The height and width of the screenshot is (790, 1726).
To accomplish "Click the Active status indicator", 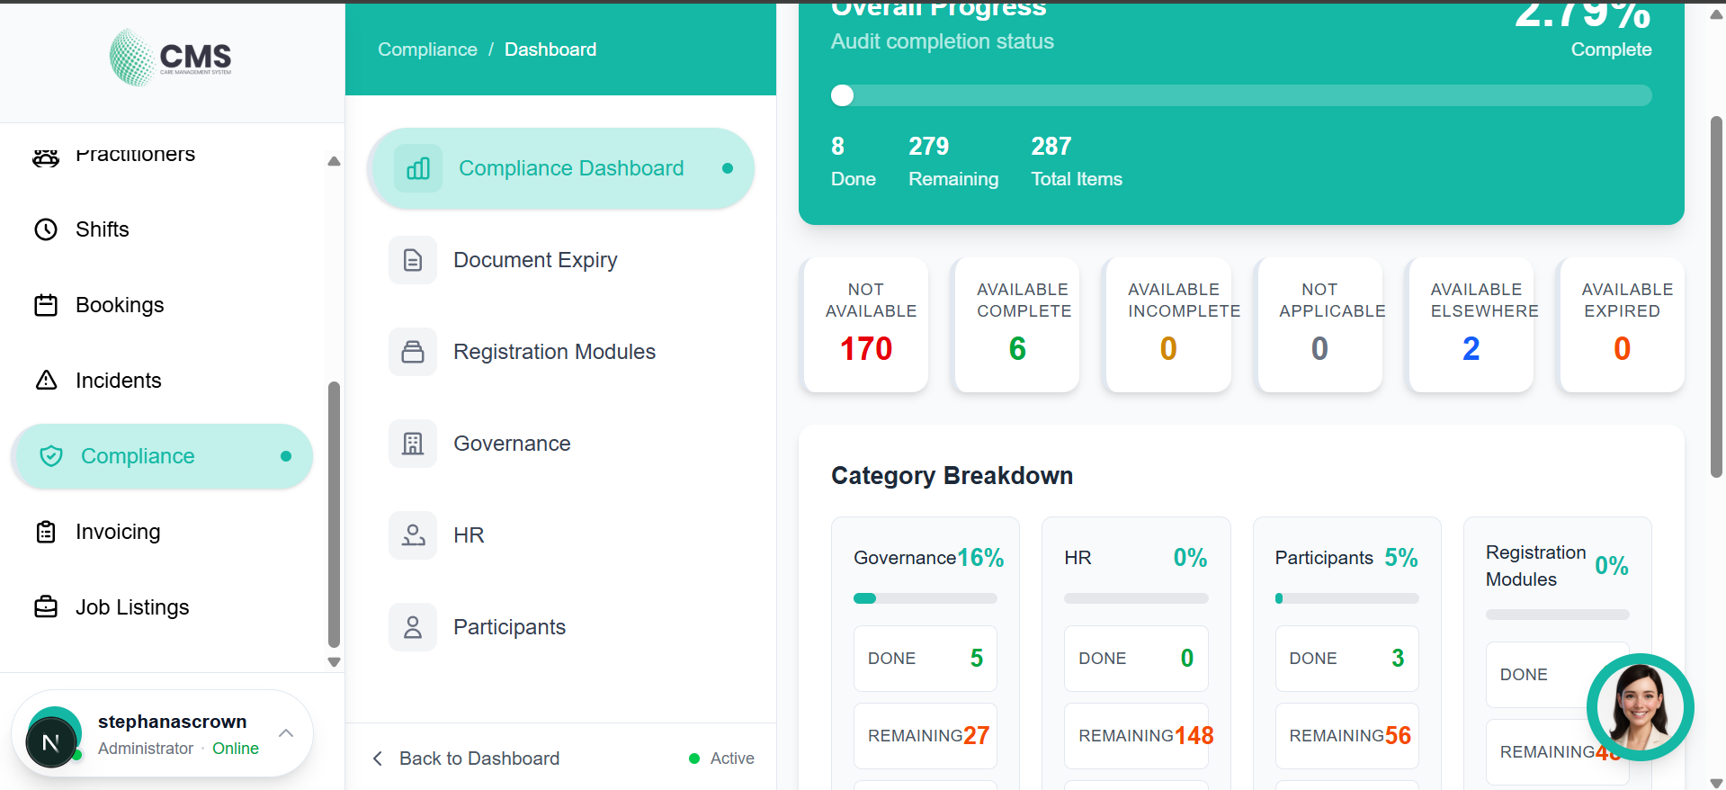I will pyautogui.click(x=721, y=759).
